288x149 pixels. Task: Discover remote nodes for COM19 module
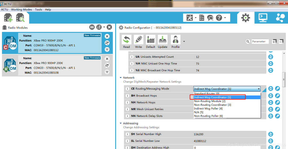pos(107,43)
